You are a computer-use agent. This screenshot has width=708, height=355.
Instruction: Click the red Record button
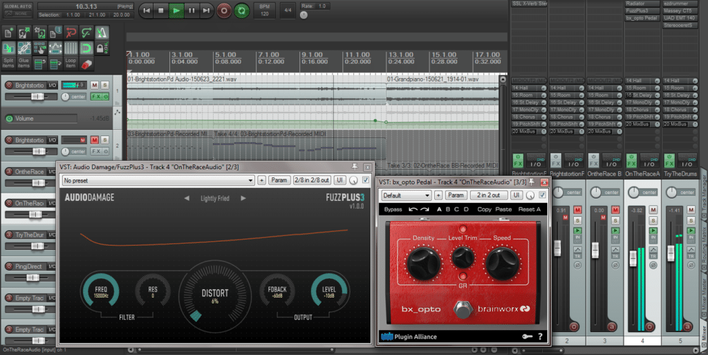tap(224, 11)
